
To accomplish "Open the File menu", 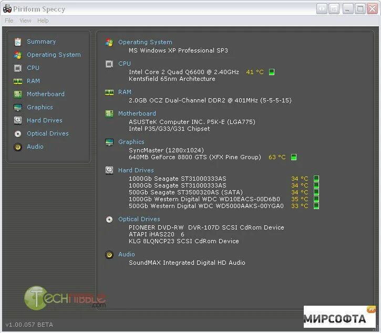I will pyautogui.click(x=9, y=20).
